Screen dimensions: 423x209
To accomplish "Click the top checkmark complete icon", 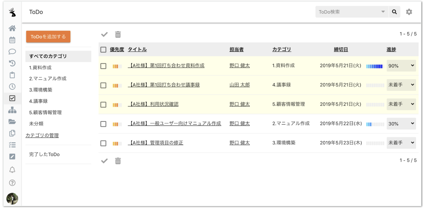I will click(104, 34).
